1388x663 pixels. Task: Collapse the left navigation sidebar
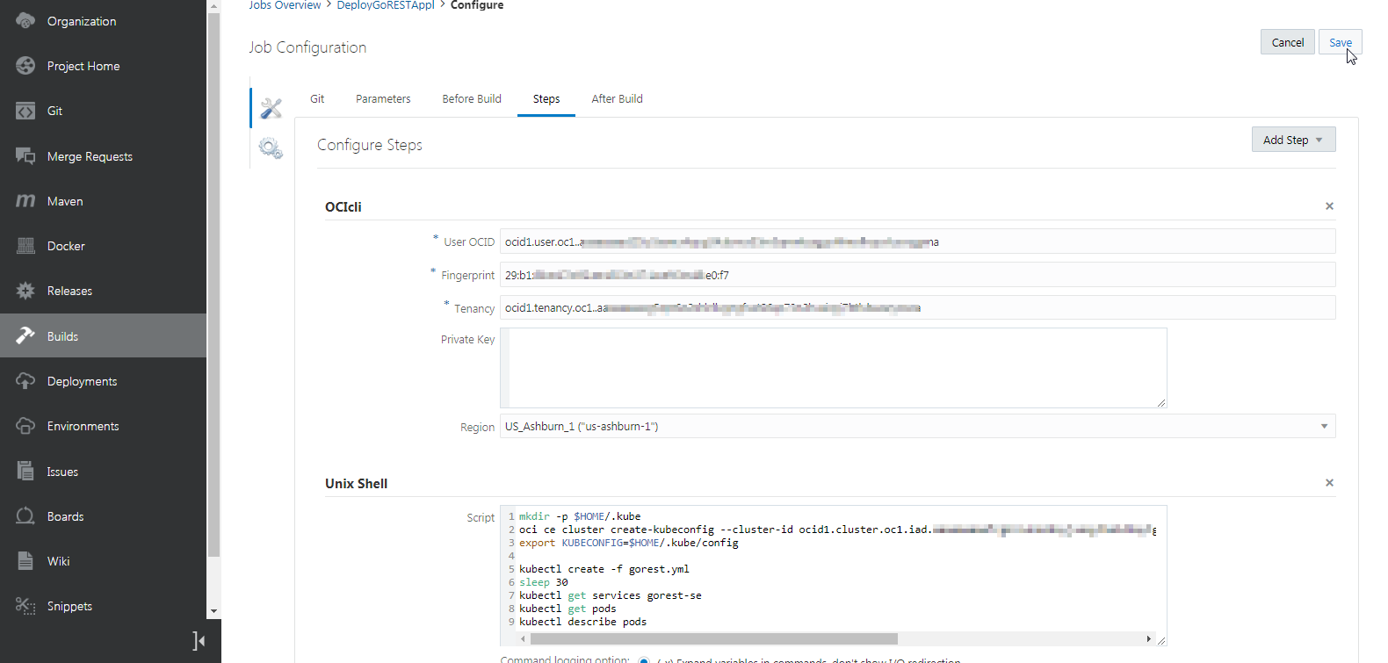pos(199,641)
